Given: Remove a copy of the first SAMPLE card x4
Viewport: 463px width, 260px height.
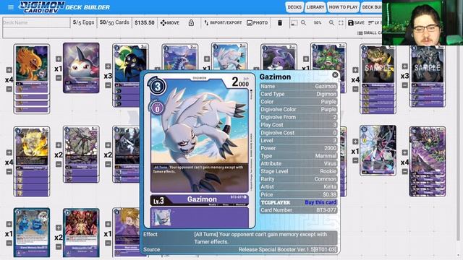Looking at the screenshot, I should click(x=355, y=89).
